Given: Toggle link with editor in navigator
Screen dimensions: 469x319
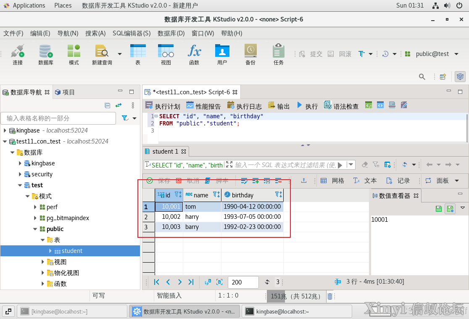Looking at the screenshot, I should click(119, 106).
